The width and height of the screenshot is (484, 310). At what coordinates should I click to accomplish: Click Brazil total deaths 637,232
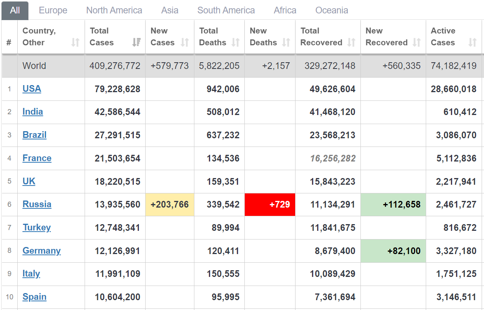223,136
